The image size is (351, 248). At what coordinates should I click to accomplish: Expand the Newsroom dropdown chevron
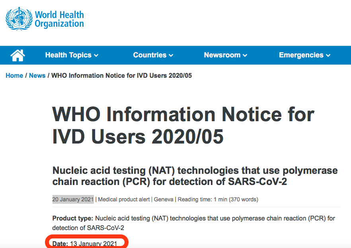point(245,55)
